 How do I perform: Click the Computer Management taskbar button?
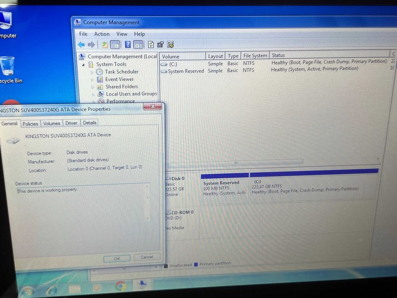pos(142,284)
